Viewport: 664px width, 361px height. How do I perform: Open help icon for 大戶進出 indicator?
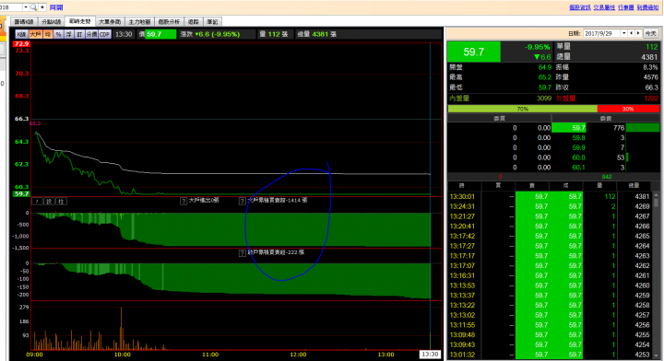click(184, 201)
